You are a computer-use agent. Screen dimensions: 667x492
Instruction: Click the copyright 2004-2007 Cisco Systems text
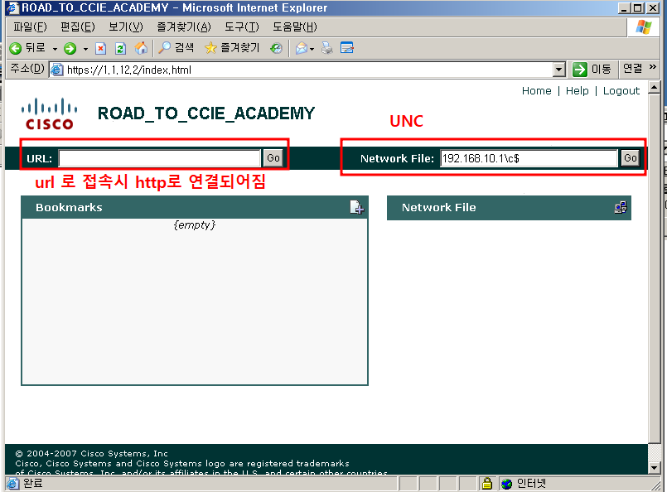(x=91, y=453)
